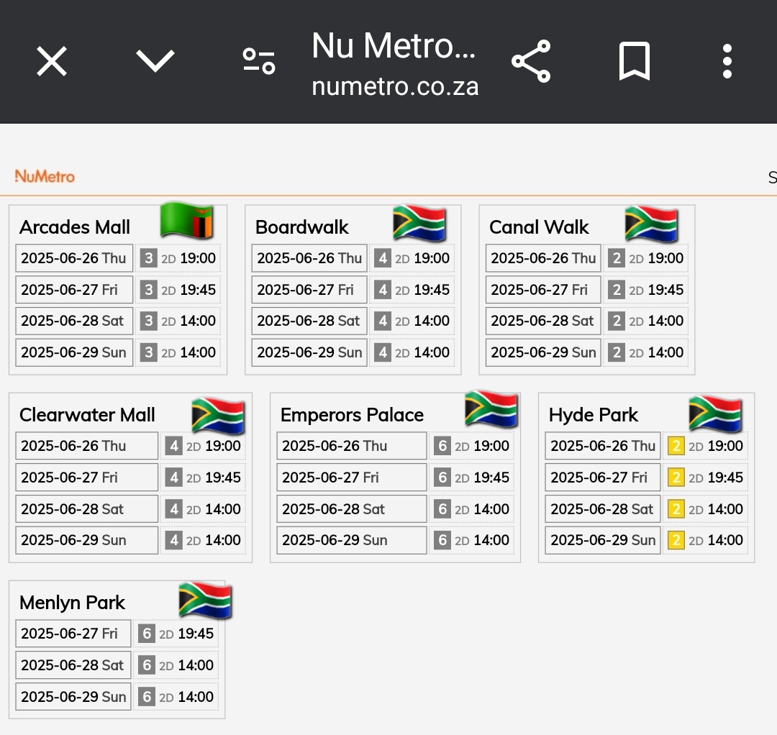The image size is (777, 735).
Task: Click the Canal Walk cinema heading
Action: tap(539, 227)
